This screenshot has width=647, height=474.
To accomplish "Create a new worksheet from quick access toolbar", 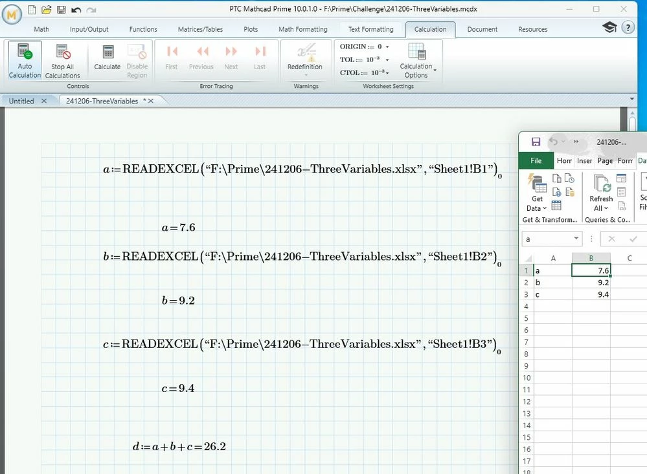I will click(32, 10).
